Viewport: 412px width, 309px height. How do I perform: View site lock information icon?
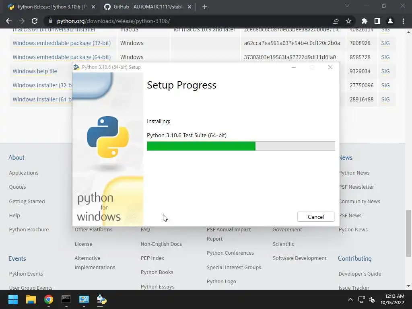point(51,21)
